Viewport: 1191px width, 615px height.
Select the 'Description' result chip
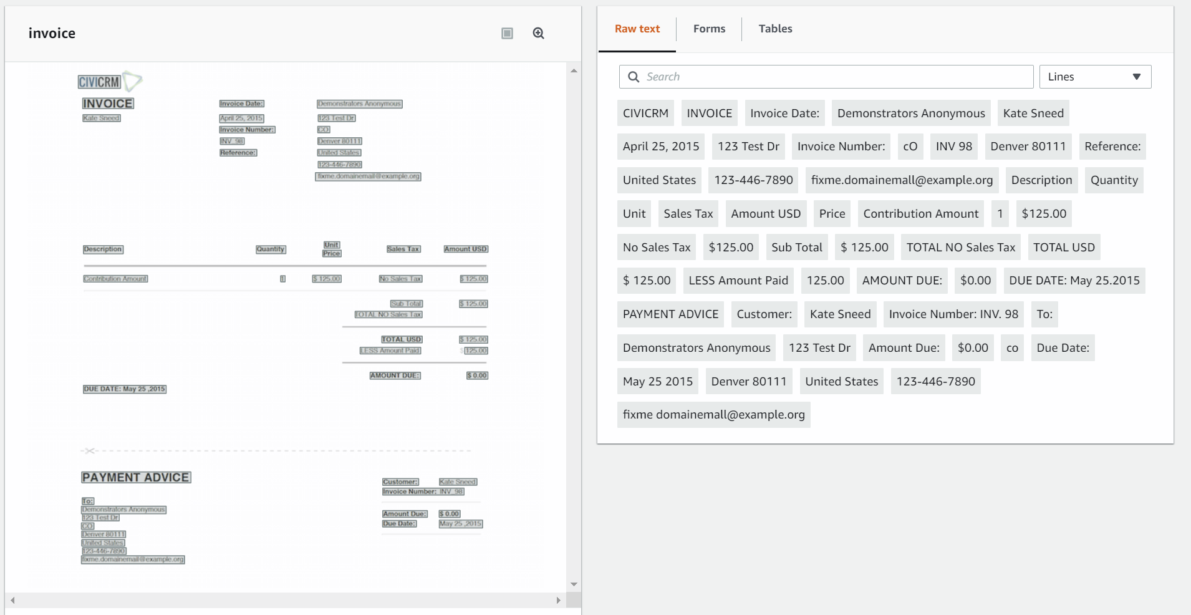tap(1041, 180)
